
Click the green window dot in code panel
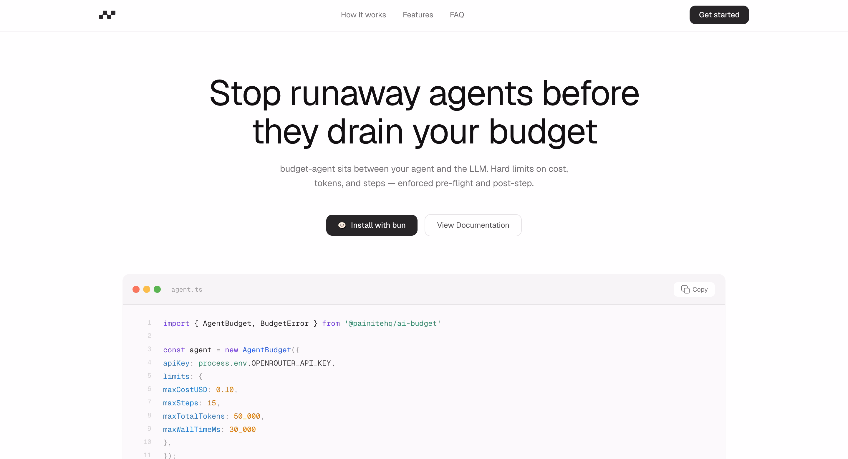coord(157,289)
